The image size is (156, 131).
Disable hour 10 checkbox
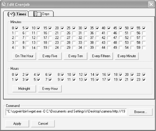click(74, 75)
